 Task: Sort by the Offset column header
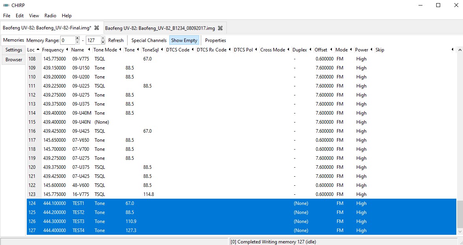tap(324, 50)
